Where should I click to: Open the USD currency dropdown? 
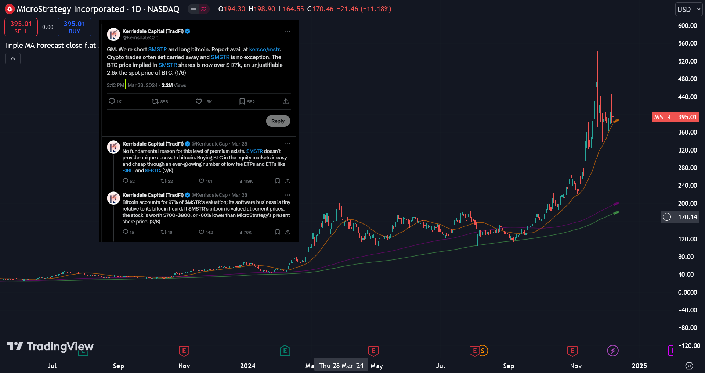[x=688, y=9]
